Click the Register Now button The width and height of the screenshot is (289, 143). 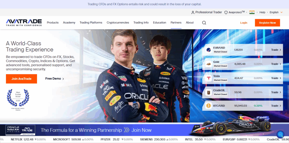(x=267, y=23)
